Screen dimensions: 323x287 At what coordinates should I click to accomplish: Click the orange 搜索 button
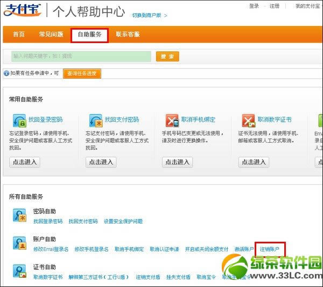point(167,56)
